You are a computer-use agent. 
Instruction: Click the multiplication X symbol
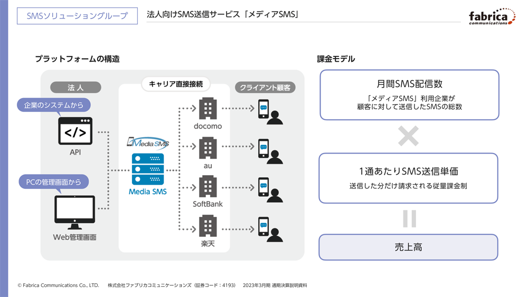click(408, 136)
